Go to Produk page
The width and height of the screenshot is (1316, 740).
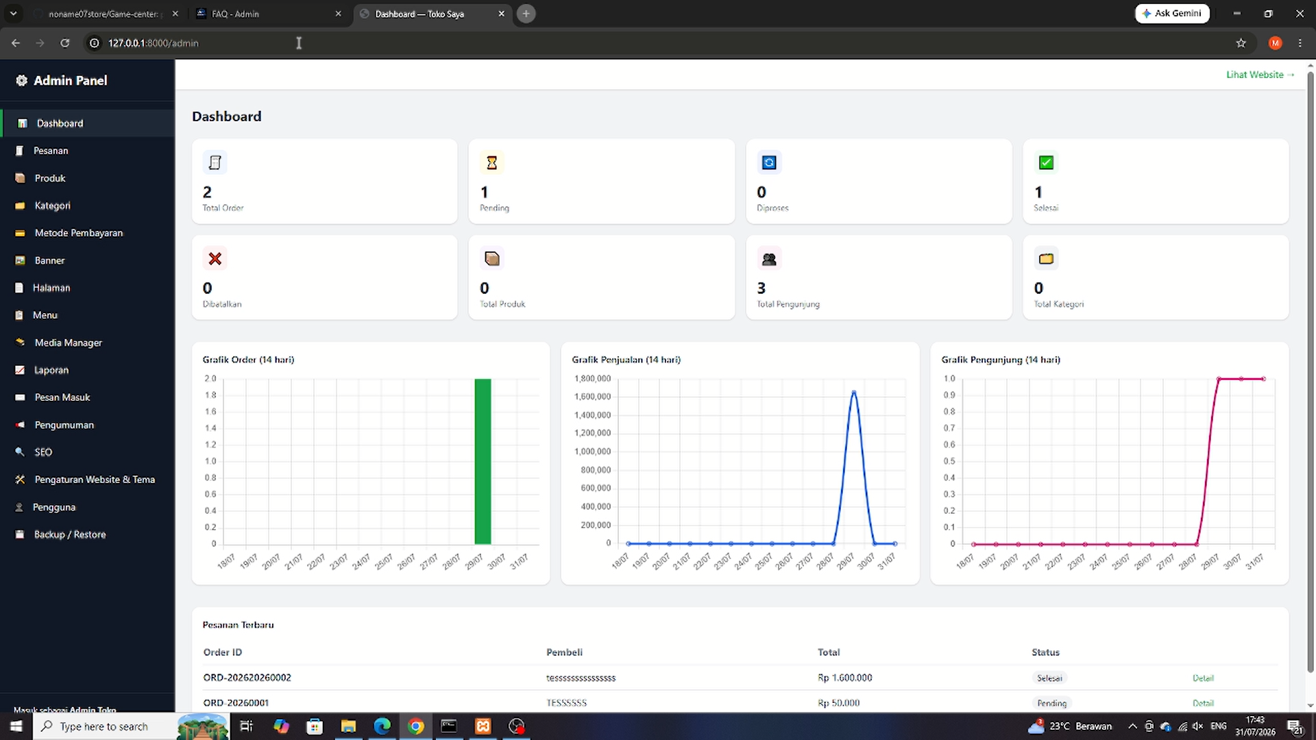[x=88, y=178]
